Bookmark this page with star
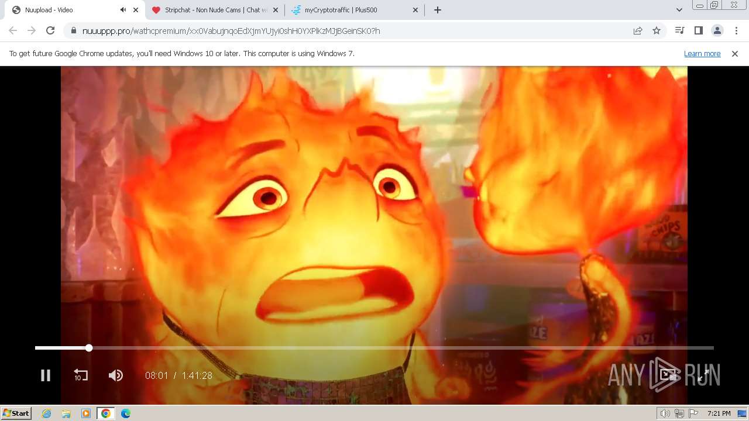This screenshot has width=749, height=421. [657, 30]
